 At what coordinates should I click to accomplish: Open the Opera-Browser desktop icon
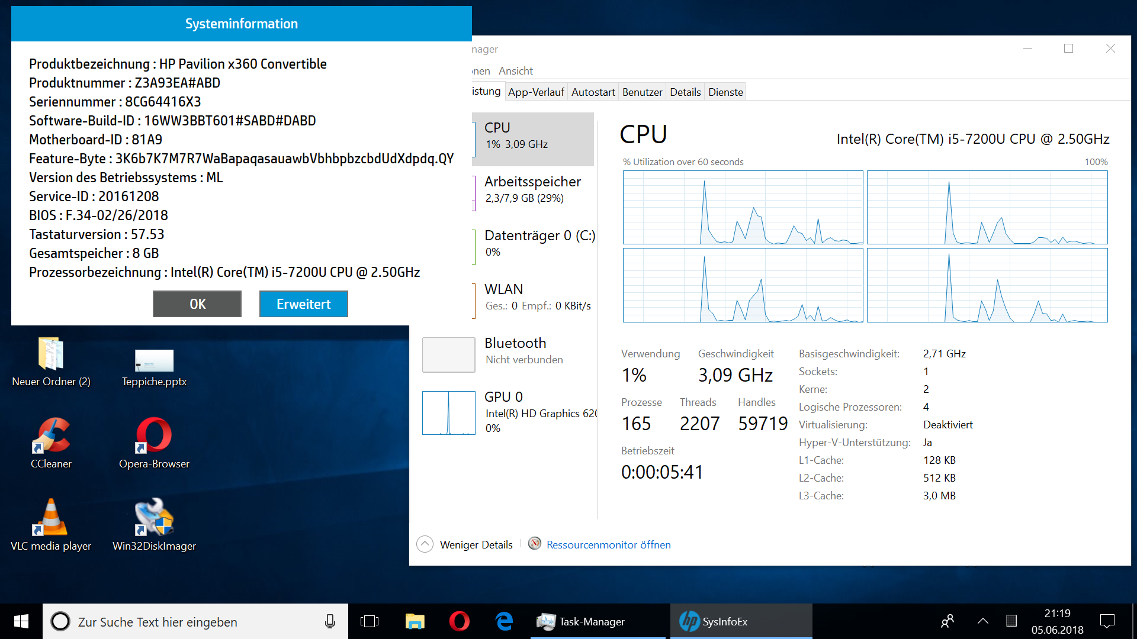[154, 437]
